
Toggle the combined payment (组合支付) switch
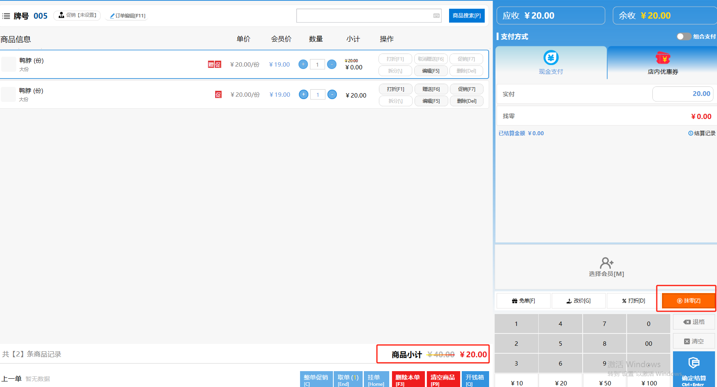683,36
